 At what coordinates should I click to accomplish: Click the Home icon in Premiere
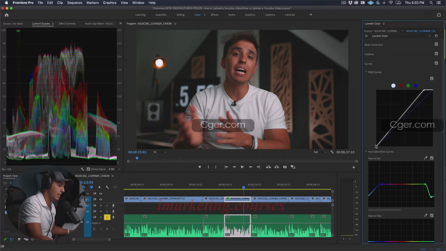point(7,15)
